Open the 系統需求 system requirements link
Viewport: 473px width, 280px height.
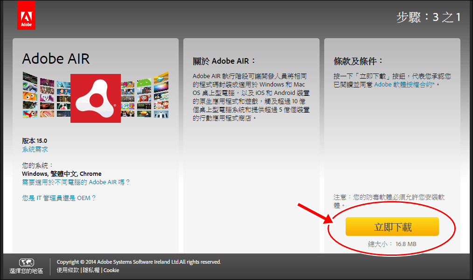coord(35,149)
